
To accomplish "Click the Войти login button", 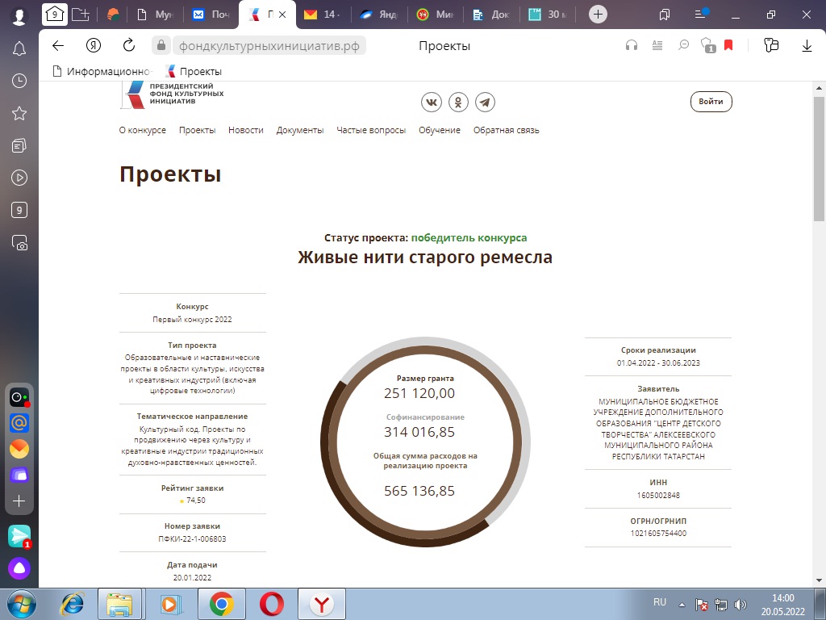I will pyautogui.click(x=711, y=102).
